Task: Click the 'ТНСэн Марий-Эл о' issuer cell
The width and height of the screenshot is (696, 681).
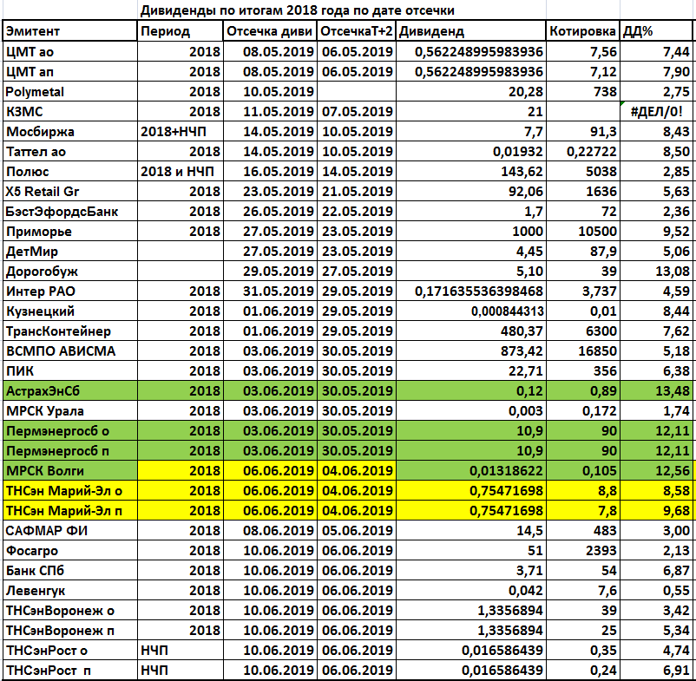Action: [70, 491]
